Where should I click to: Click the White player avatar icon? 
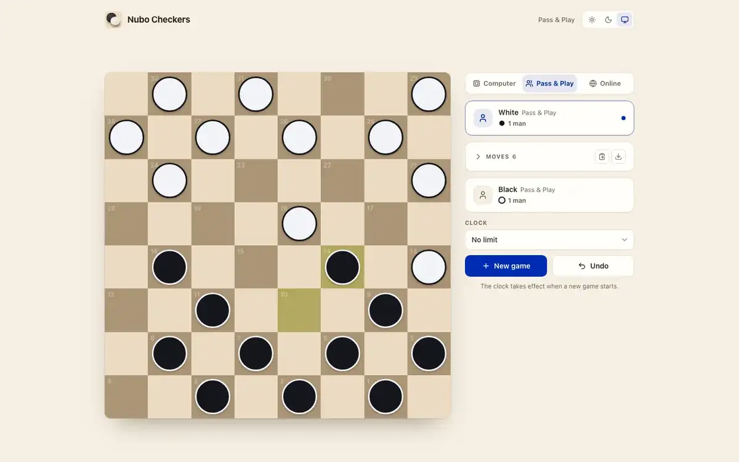point(483,118)
